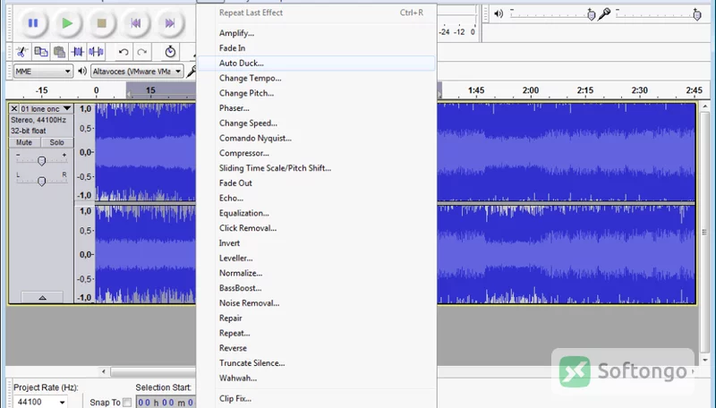Click the Sync-Lock clock icon
Image resolution: width=716 pixels, height=408 pixels.
tap(170, 52)
